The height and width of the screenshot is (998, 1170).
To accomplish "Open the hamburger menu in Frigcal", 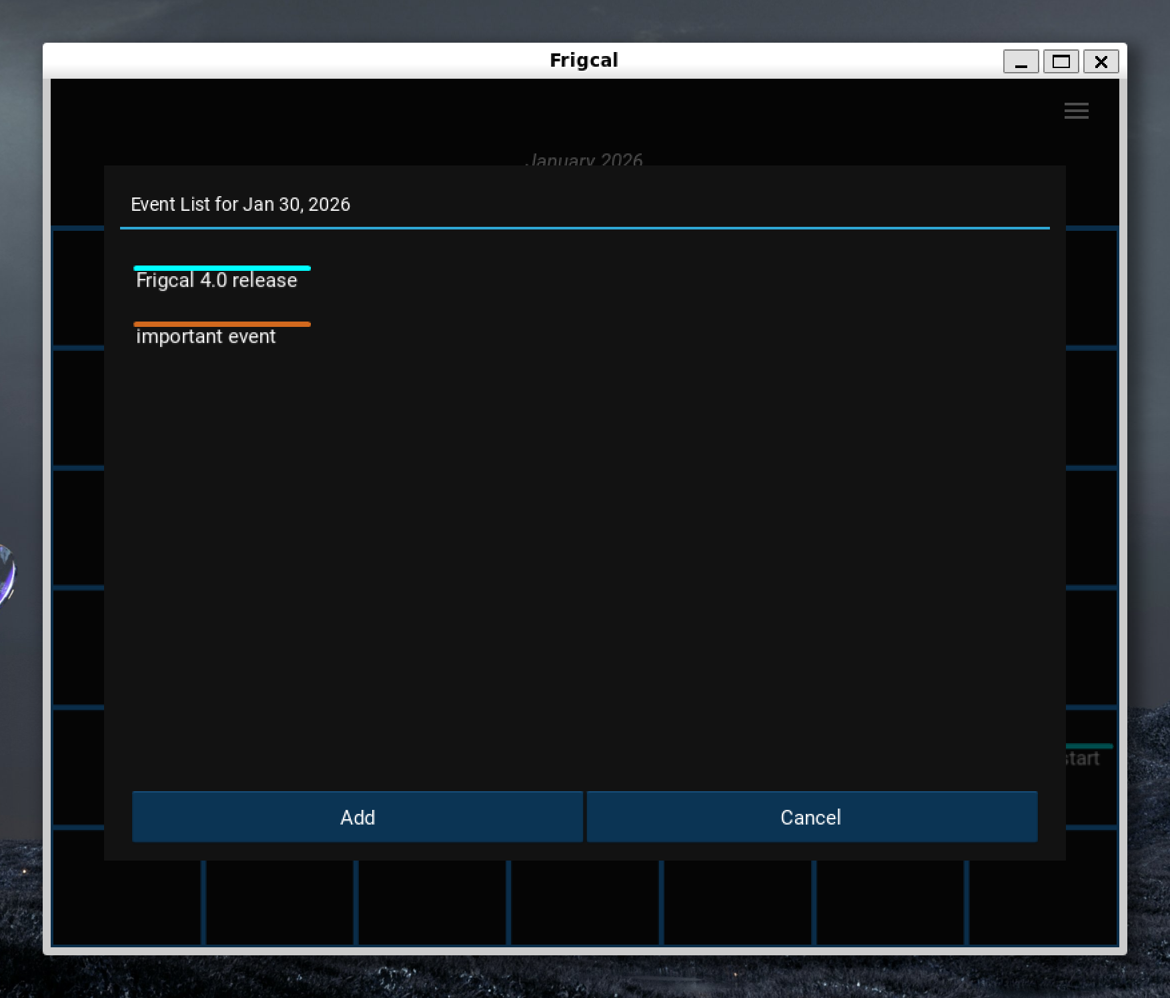I will click(x=1076, y=111).
